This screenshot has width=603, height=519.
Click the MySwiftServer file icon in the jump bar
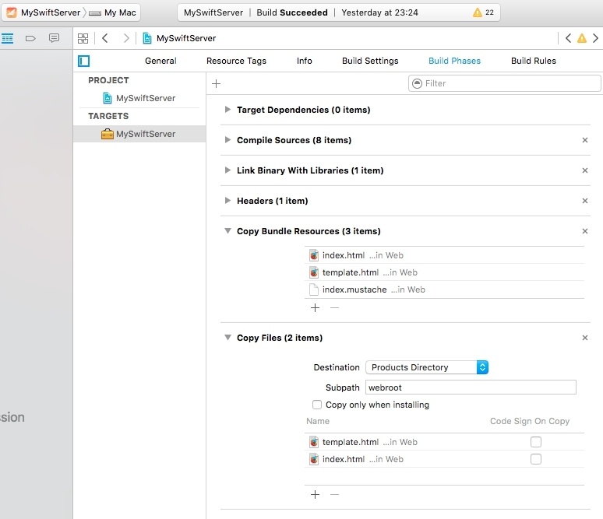pyautogui.click(x=147, y=38)
